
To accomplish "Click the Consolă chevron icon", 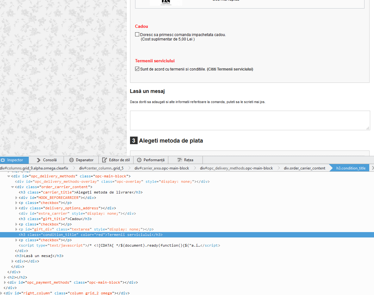I will click(38, 160).
